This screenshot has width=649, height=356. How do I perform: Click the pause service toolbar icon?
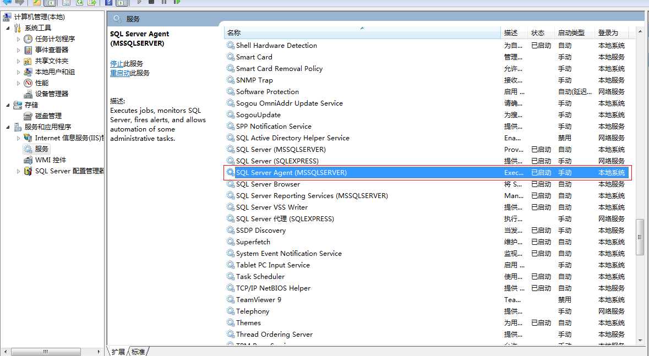[164, 2]
